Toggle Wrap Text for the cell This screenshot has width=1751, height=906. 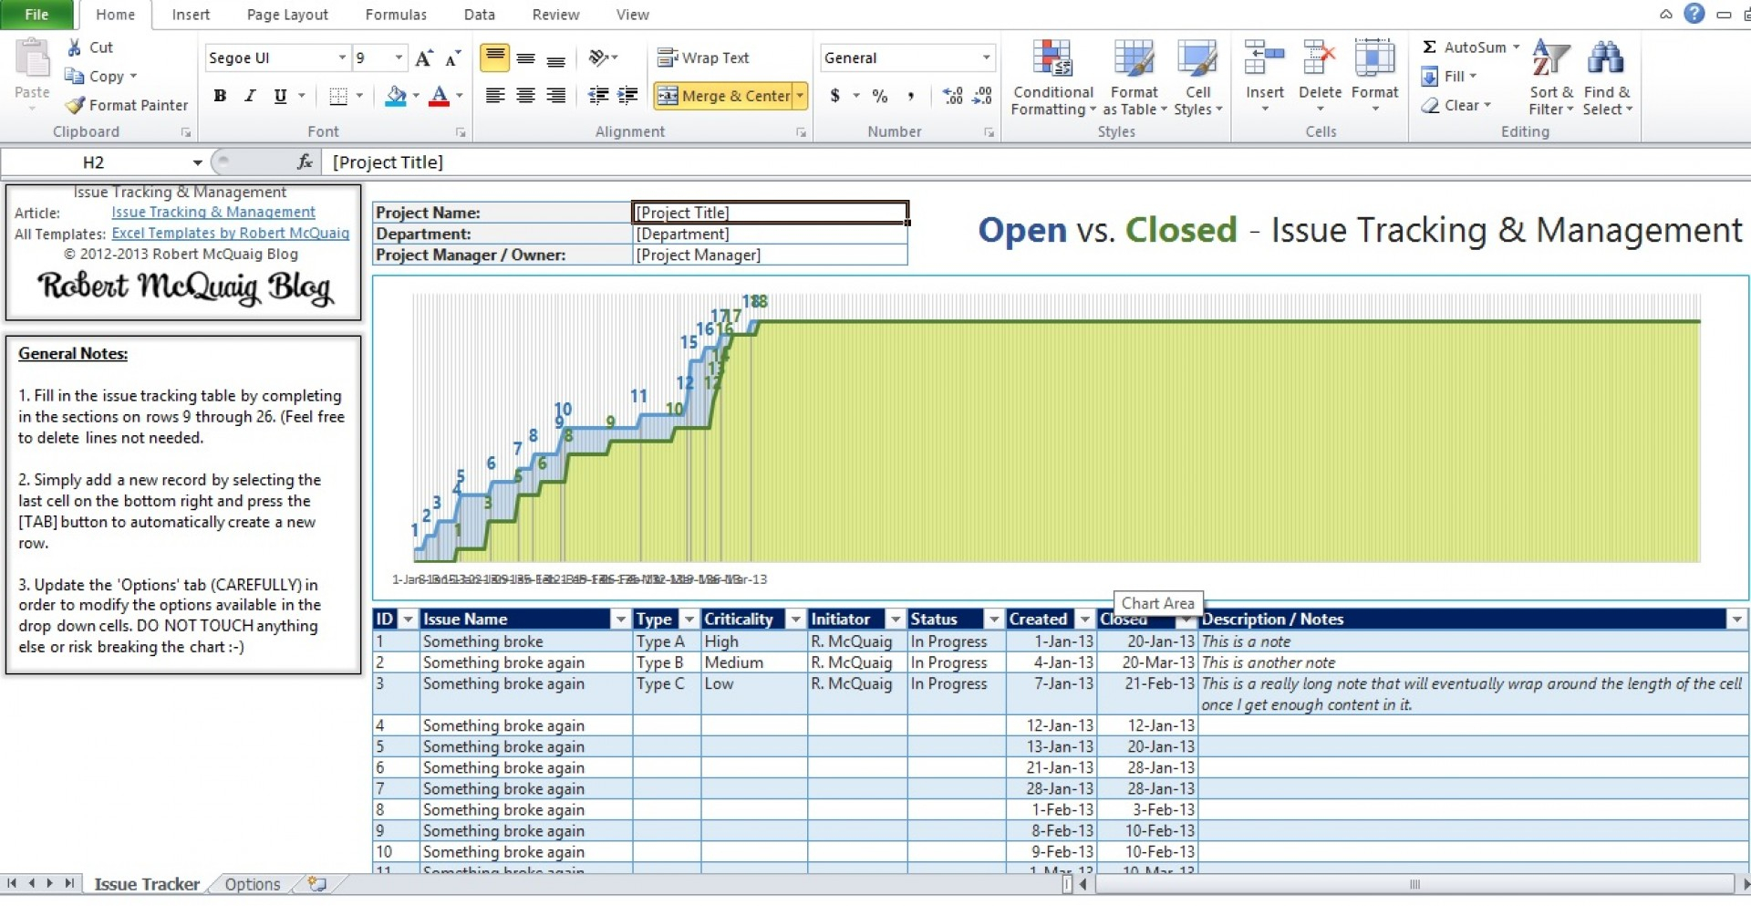703,58
